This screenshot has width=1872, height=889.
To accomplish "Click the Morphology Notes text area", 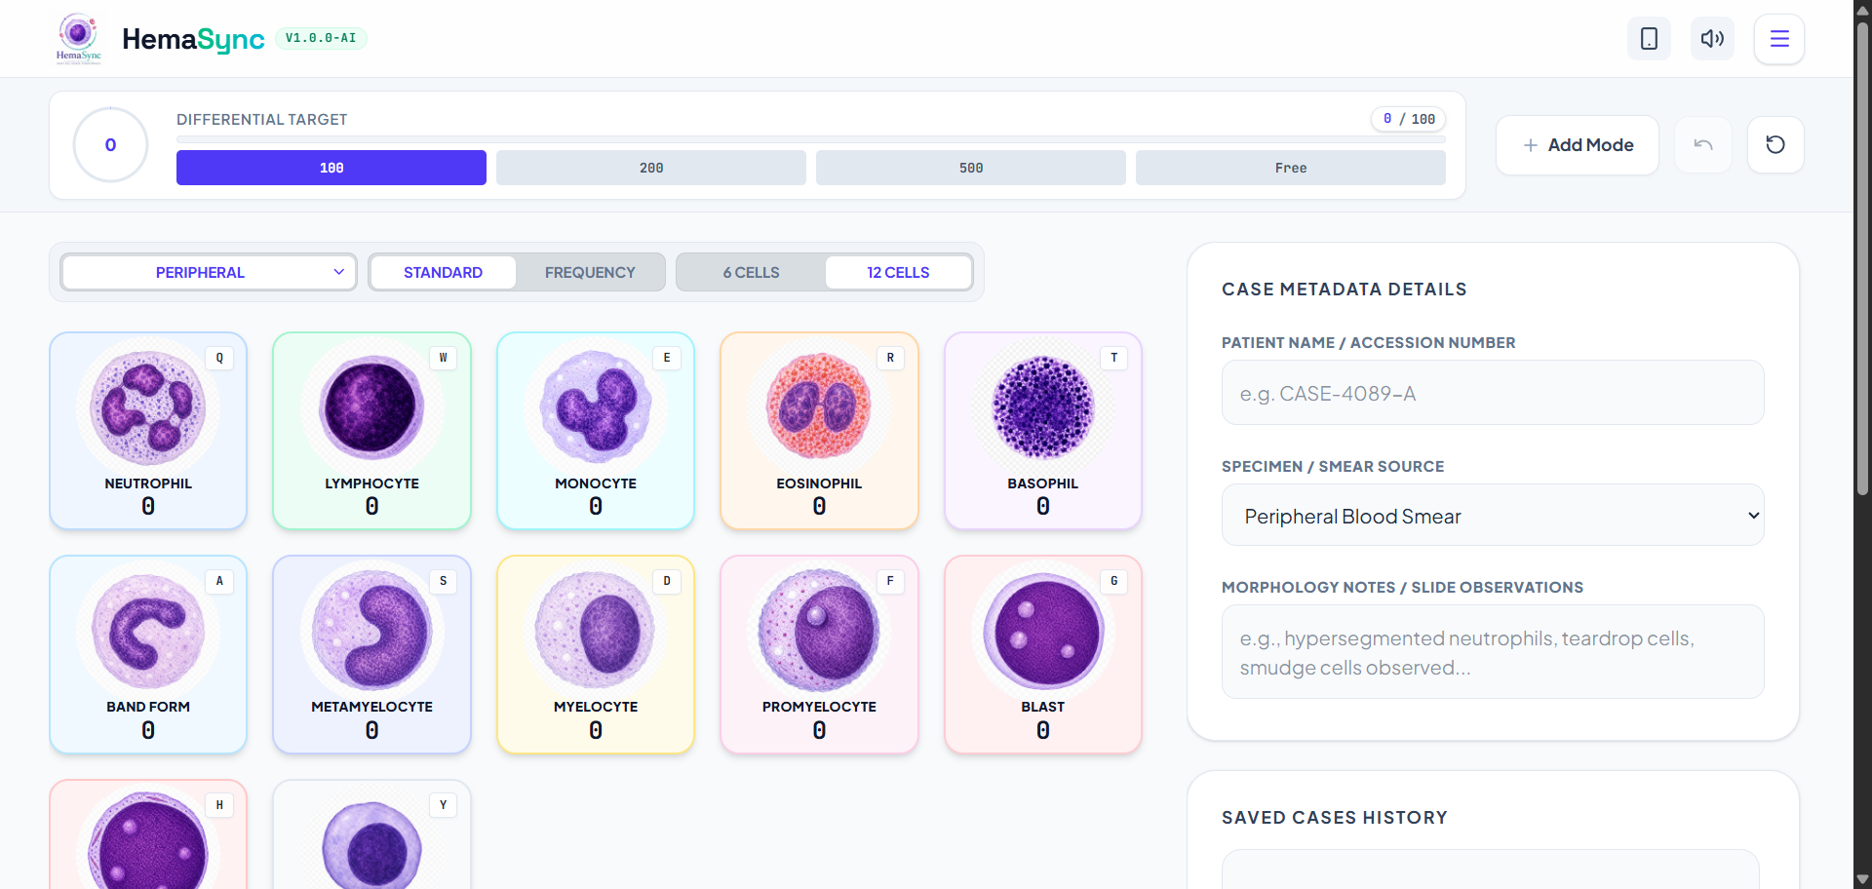I will coord(1493,652).
